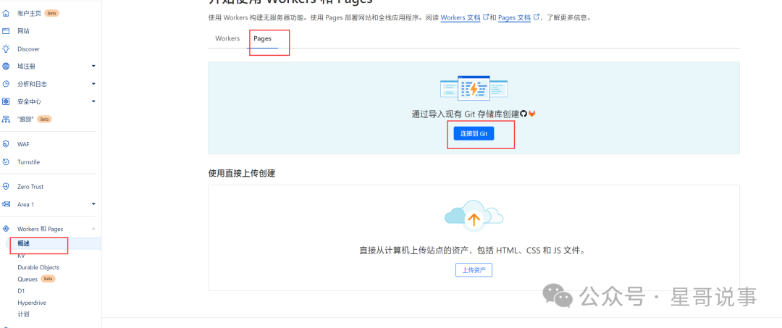Click the Security Center icon
The height and width of the screenshot is (328, 782).
6,101
